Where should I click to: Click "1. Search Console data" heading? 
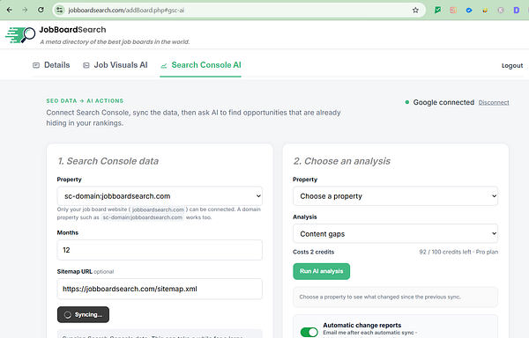(x=108, y=161)
